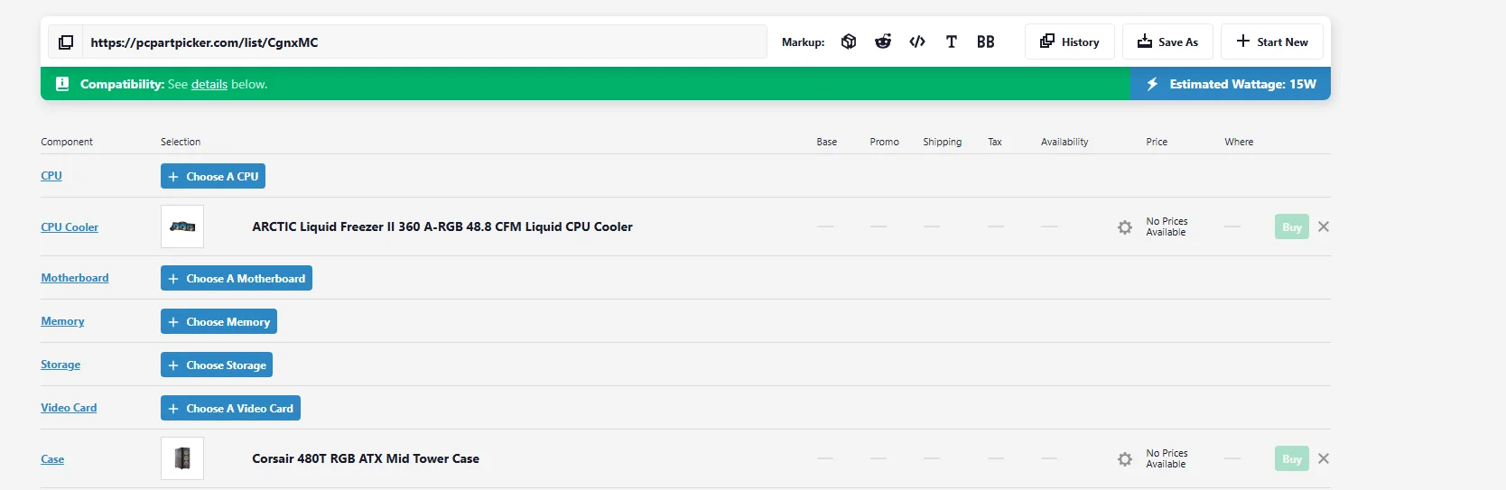Viewport: 1506px width, 490px height.
Task: Open the Corsair 480T case thumbnail
Action: tap(182, 458)
